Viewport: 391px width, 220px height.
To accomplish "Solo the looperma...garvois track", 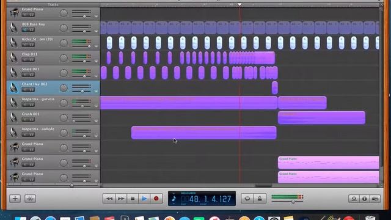I will 31,105.
